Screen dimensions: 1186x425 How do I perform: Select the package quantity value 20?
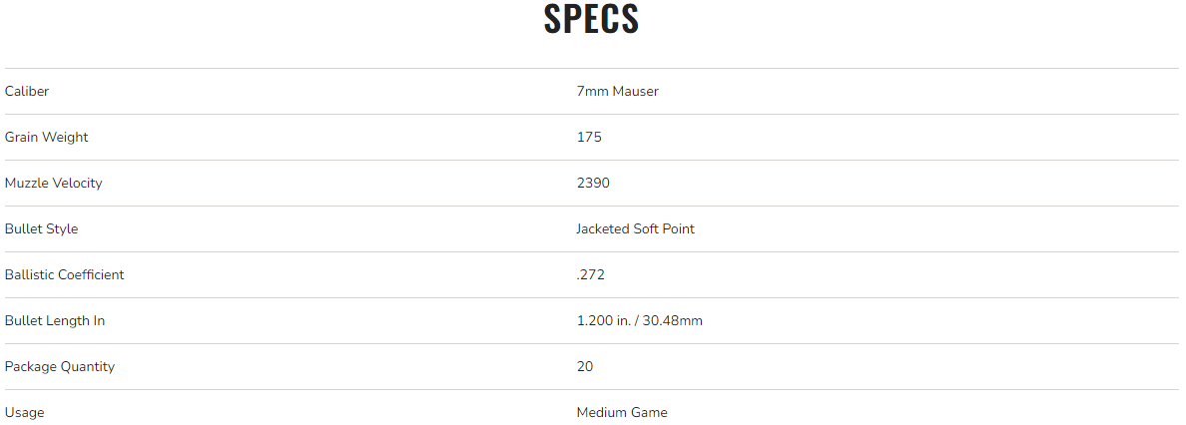pos(585,366)
